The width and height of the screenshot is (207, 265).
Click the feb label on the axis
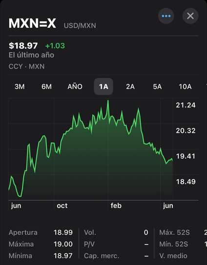(116, 205)
